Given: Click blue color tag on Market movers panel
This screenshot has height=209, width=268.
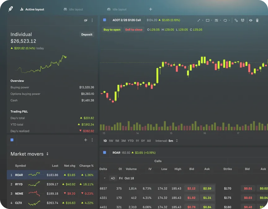Looking at the screenshot, I should tap(12, 140).
